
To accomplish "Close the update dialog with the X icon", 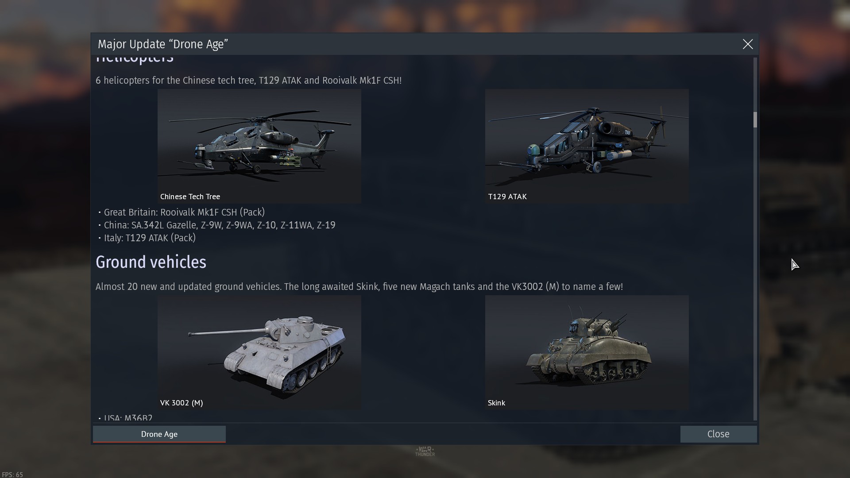I will [748, 44].
